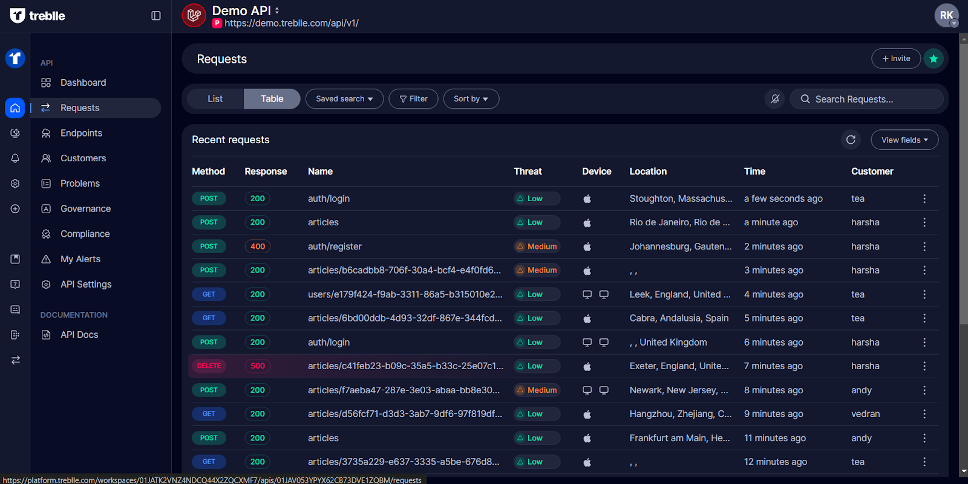Click the Compliance badge icon
The width and height of the screenshot is (968, 484).
click(x=46, y=234)
